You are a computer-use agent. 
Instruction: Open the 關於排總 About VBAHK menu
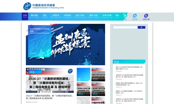34,16
